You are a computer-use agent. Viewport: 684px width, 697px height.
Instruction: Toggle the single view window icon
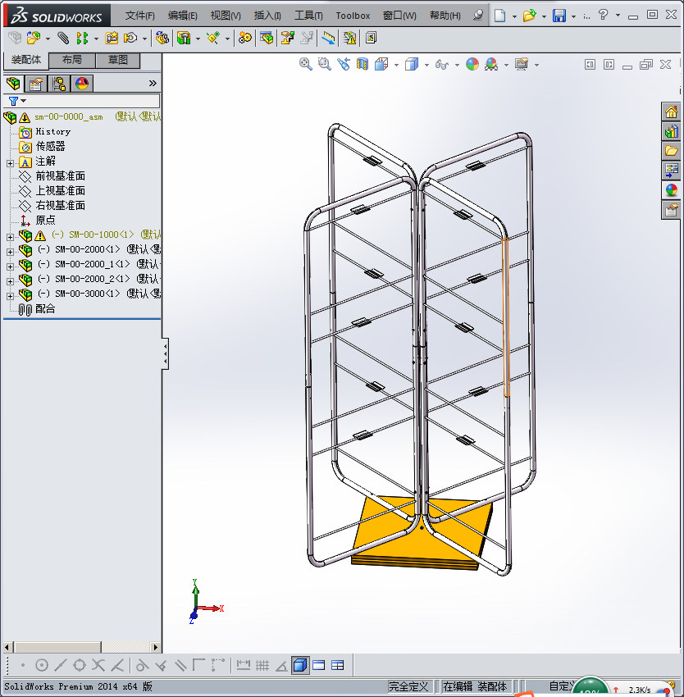[319, 665]
